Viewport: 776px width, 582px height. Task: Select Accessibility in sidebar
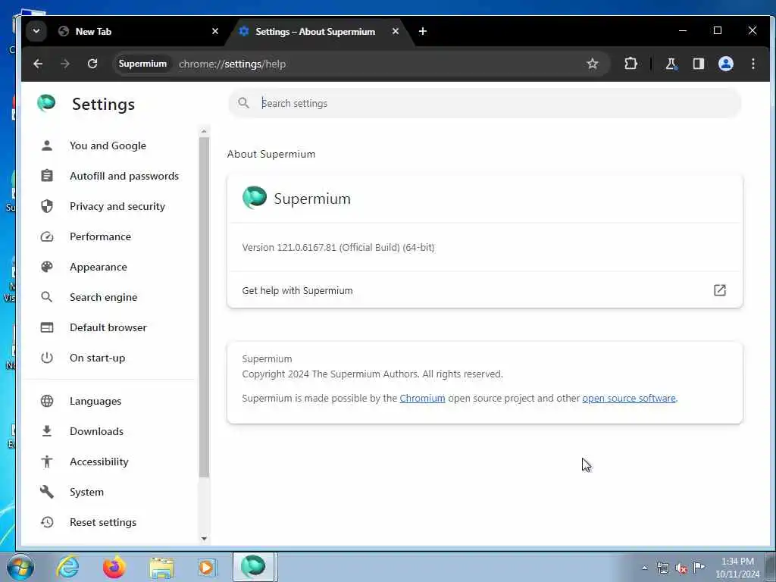point(99,462)
